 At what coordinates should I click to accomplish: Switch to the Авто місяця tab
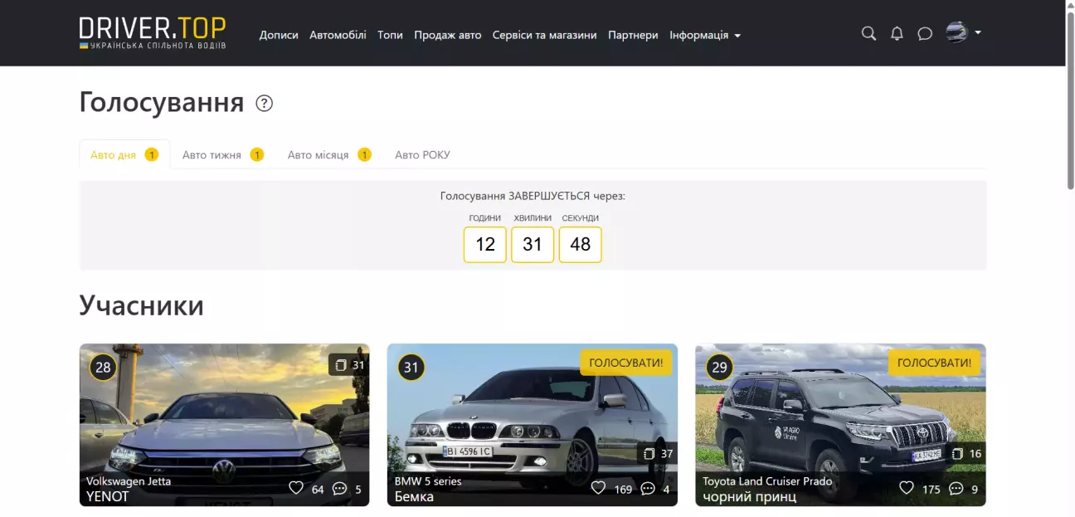pyautogui.click(x=319, y=155)
